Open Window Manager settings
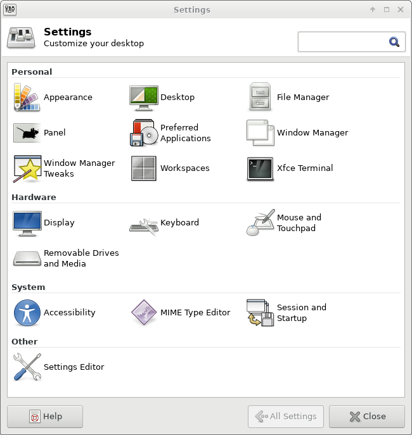412x435 pixels. coord(297,132)
